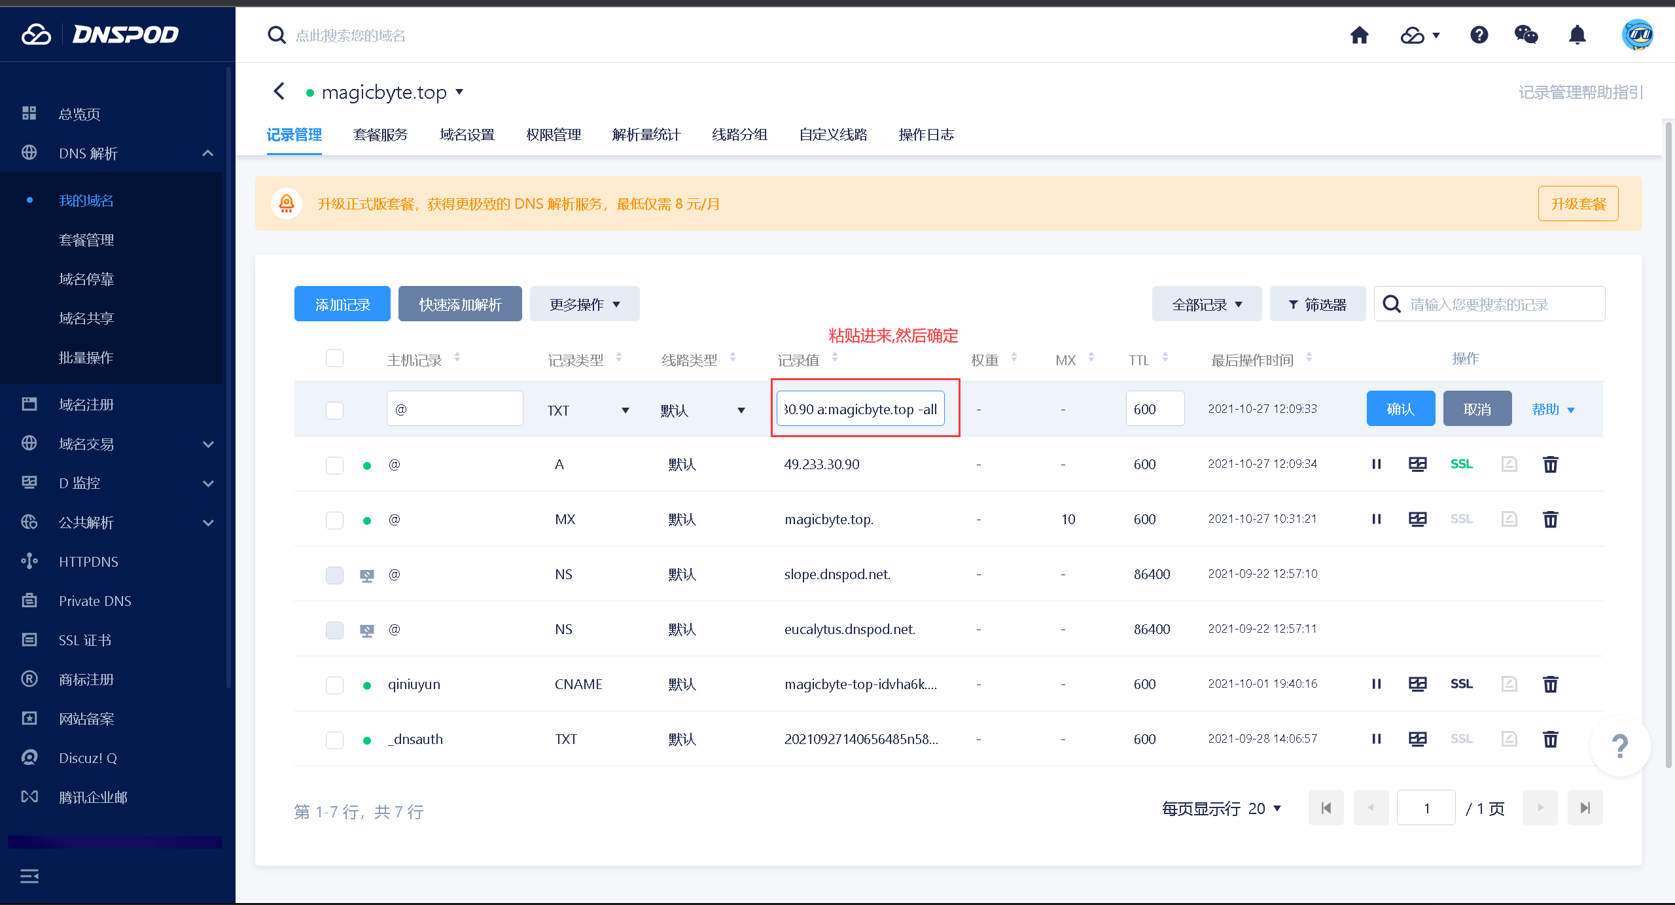The height and width of the screenshot is (905, 1675).
Task: Confirm the record with 确认
Action: [1401, 408]
